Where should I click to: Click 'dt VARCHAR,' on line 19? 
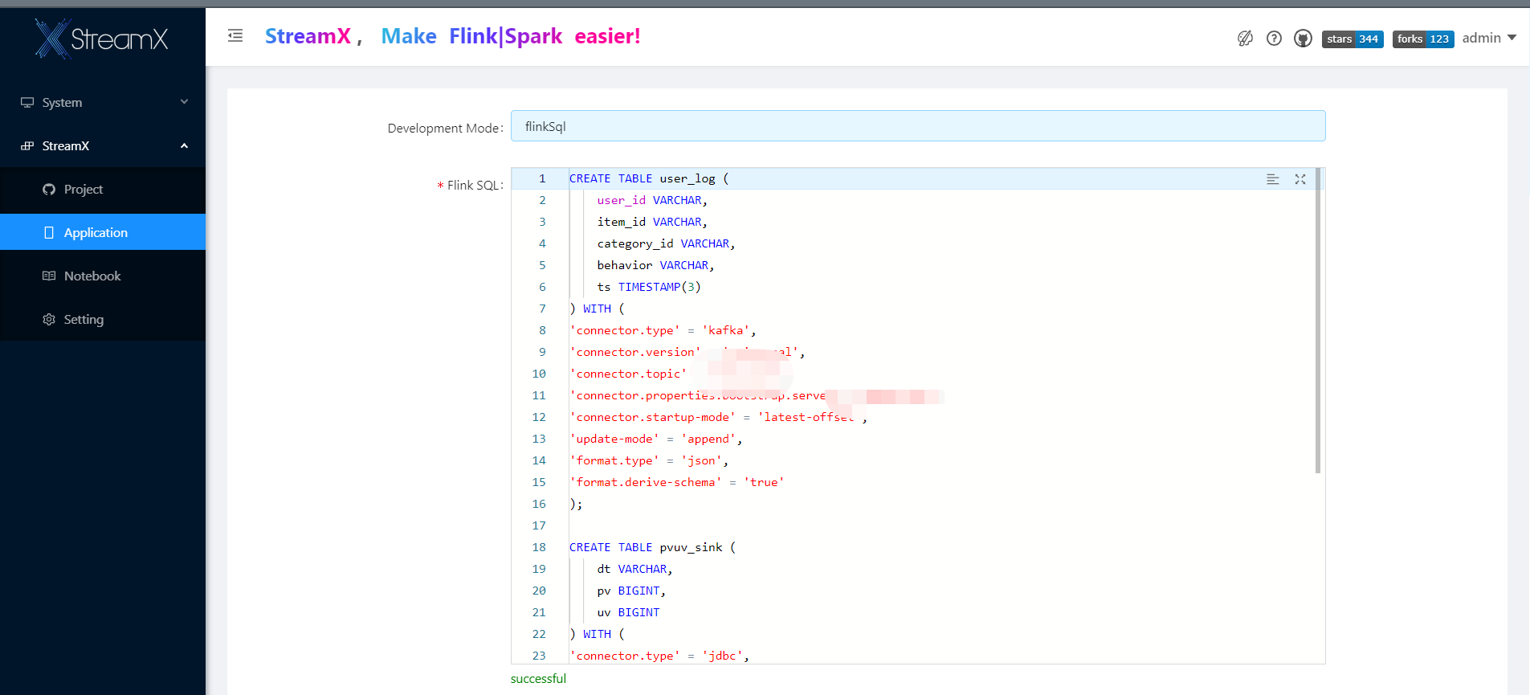(634, 569)
